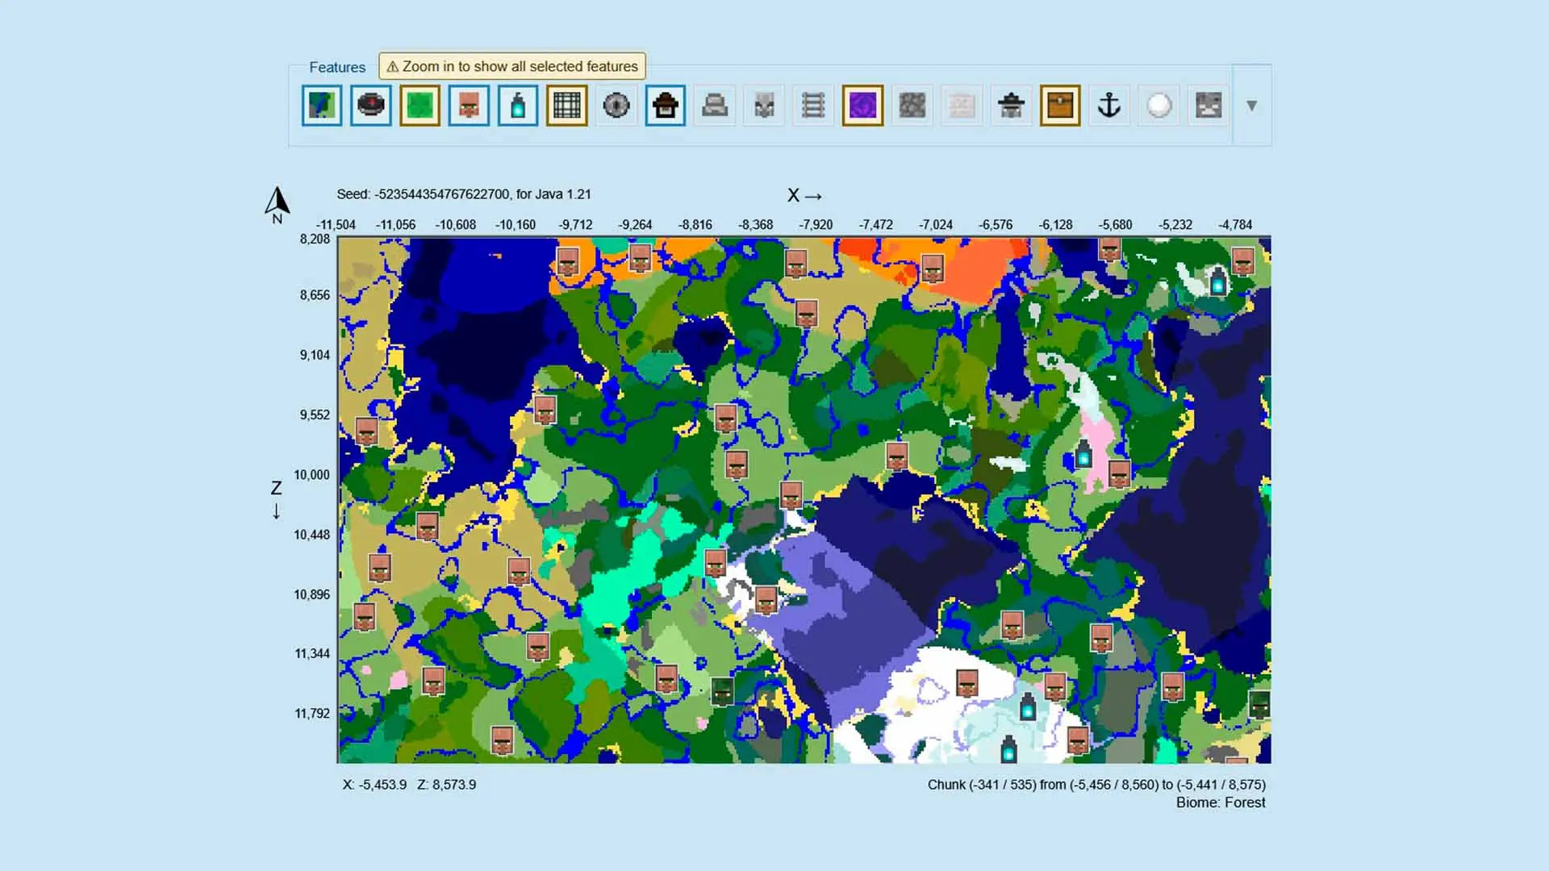The image size is (1549, 871).
Task: Click the -5,232 X-axis label
Action: coord(1175,225)
